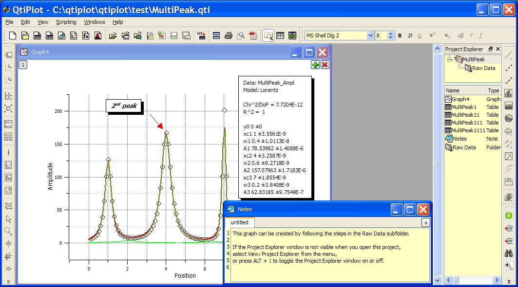Toggle Bold text formatting
The image size is (518, 287).
pyautogui.click(x=400, y=36)
